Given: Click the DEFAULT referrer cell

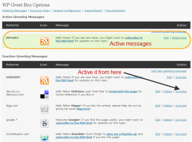Looking at the screenshot, I should point(12,38).
